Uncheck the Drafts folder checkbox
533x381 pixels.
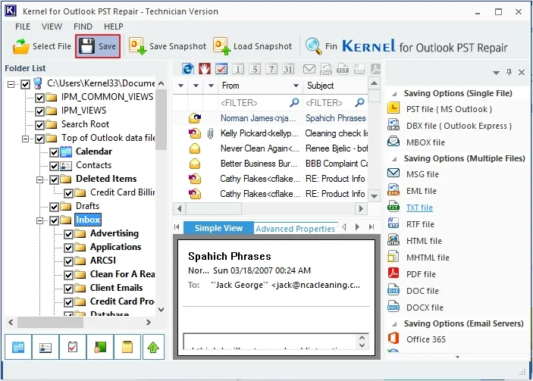coord(54,207)
